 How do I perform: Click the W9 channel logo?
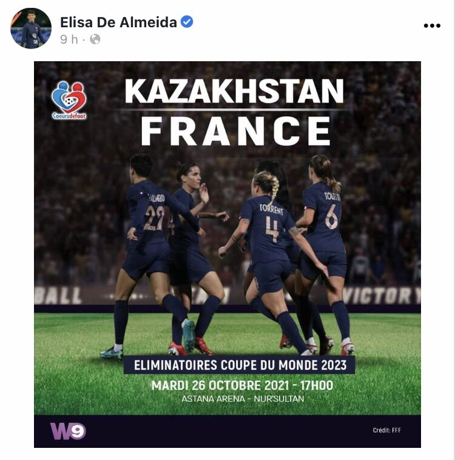pos(68,431)
